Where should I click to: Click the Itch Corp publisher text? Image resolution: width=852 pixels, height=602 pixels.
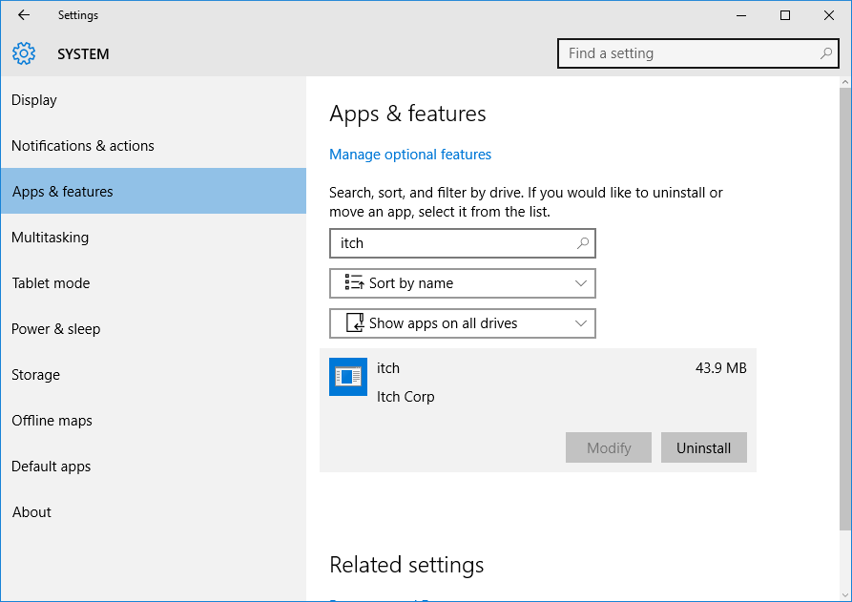pyautogui.click(x=405, y=397)
